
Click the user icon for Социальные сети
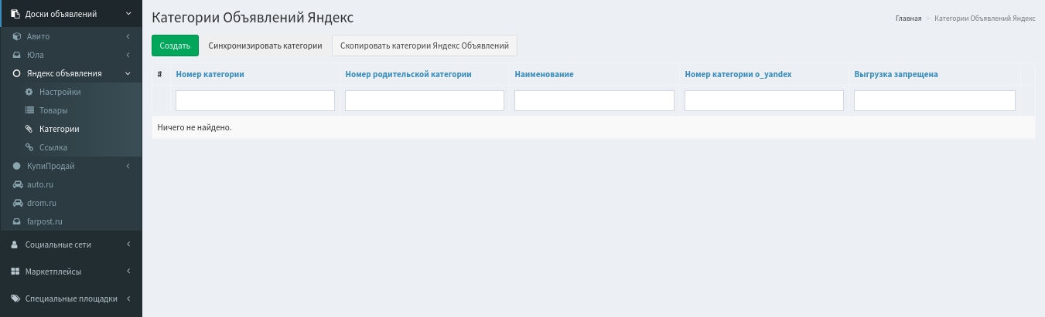(x=15, y=244)
